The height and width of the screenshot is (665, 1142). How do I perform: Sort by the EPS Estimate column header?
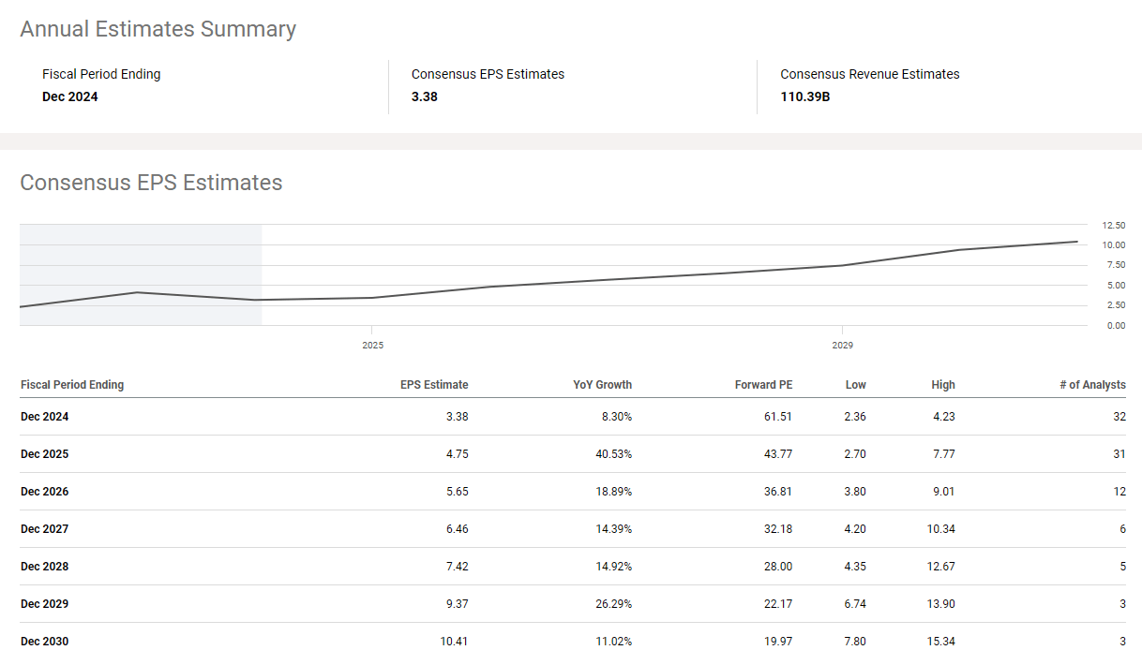(434, 385)
